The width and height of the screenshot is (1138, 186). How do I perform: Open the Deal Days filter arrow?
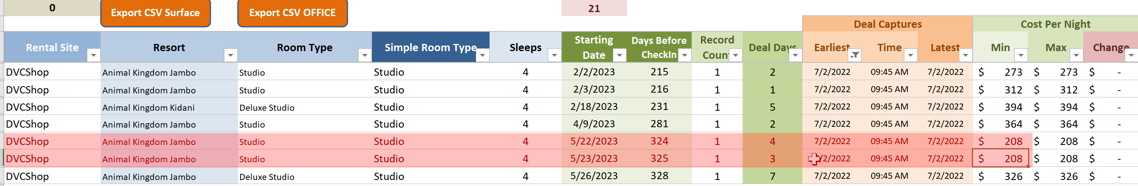coord(795,56)
